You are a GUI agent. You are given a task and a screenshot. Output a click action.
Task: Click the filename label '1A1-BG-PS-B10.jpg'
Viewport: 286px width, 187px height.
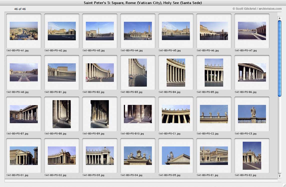132,134
